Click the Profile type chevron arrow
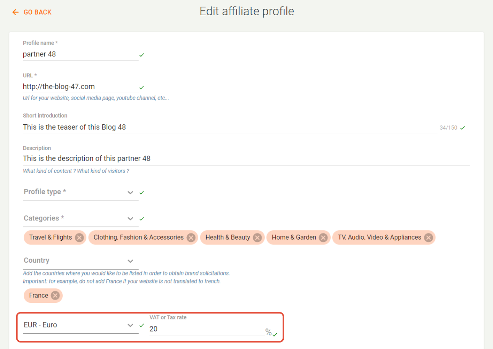Viewport: 493px width, 349px height. point(131,193)
